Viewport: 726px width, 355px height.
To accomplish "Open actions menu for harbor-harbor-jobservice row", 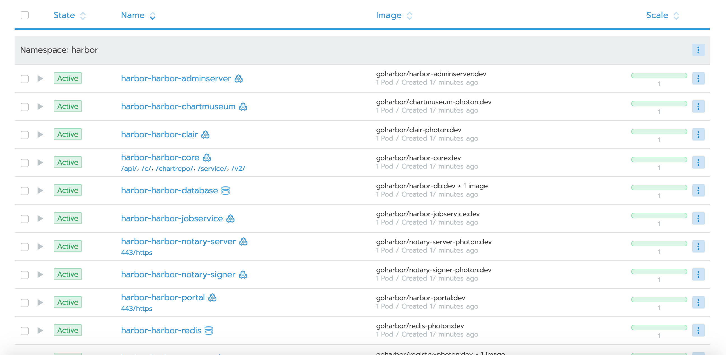I will click(698, 218).
